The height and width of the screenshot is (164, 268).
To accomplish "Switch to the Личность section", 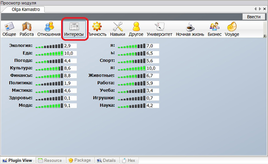I will (x=97, y=29).
